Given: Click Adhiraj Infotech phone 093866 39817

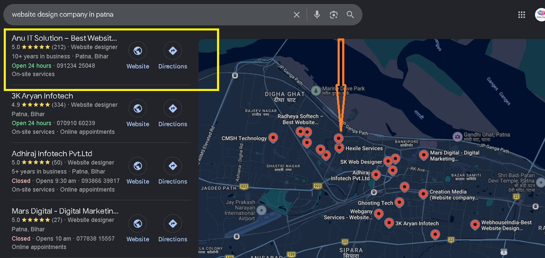Looking at the screenshot, I should [x=101, y=181].
